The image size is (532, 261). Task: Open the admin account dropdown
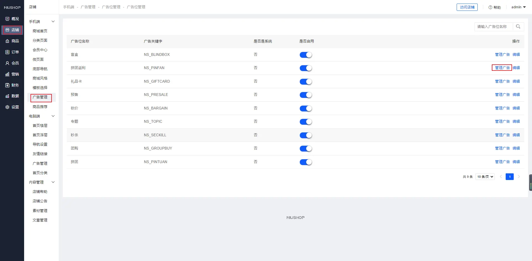[x=518, y=7]
